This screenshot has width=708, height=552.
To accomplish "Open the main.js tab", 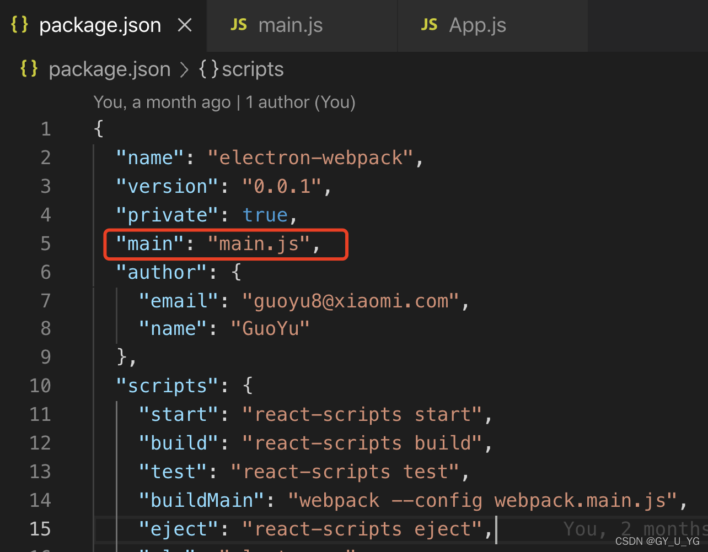I will 302,25.
